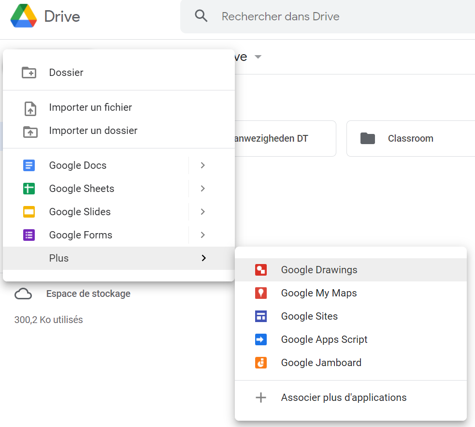Click the red Google Drawings icon
The width and height of the screenshot is (475, 427).
click(x=261, y=270)
